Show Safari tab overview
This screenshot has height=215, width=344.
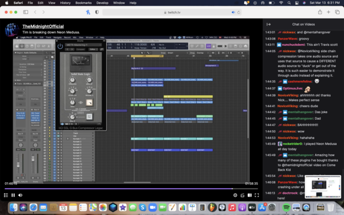pos(337,12)
